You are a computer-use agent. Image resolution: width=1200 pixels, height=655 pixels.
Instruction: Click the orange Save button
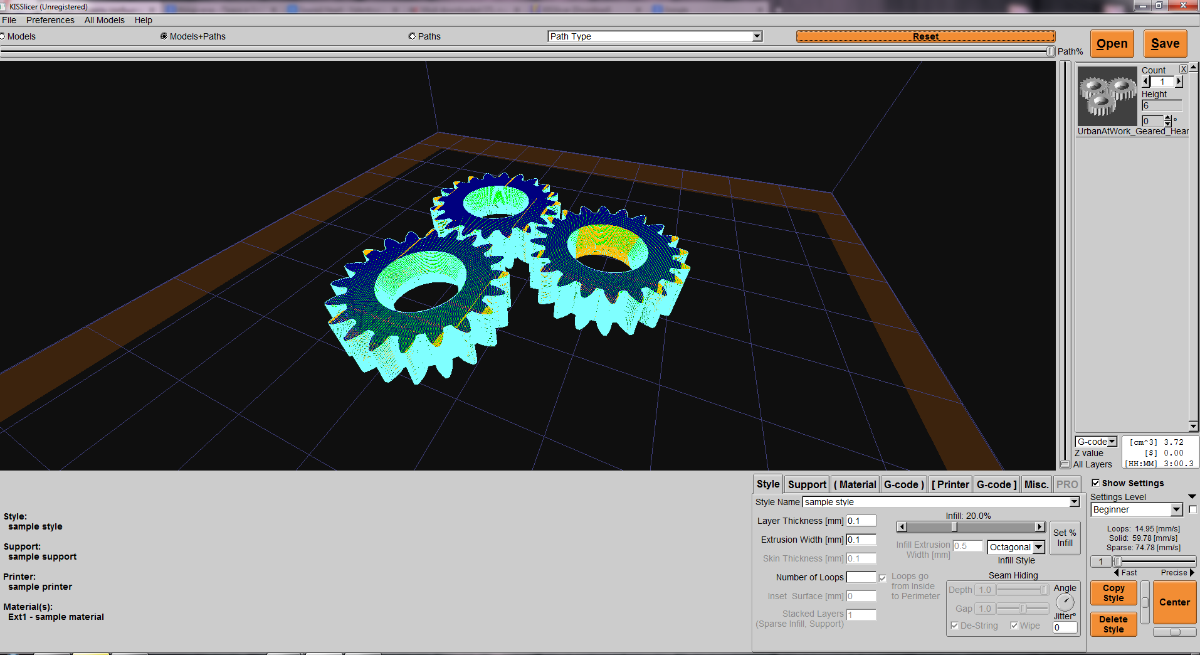pos(1166,44)
